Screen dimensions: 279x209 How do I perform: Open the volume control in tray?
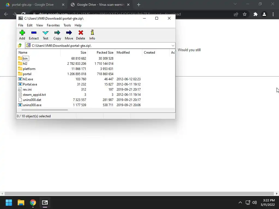254,202
